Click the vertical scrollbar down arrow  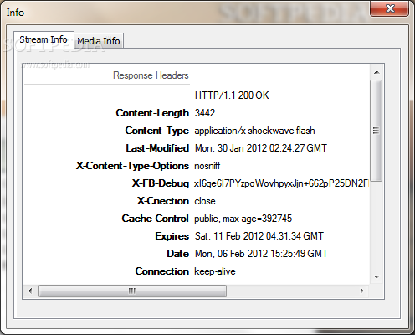pos(377,277)
